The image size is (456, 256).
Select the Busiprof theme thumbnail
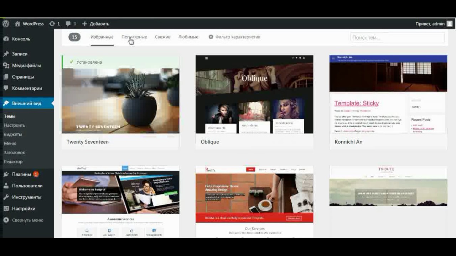tap(120, 202)
